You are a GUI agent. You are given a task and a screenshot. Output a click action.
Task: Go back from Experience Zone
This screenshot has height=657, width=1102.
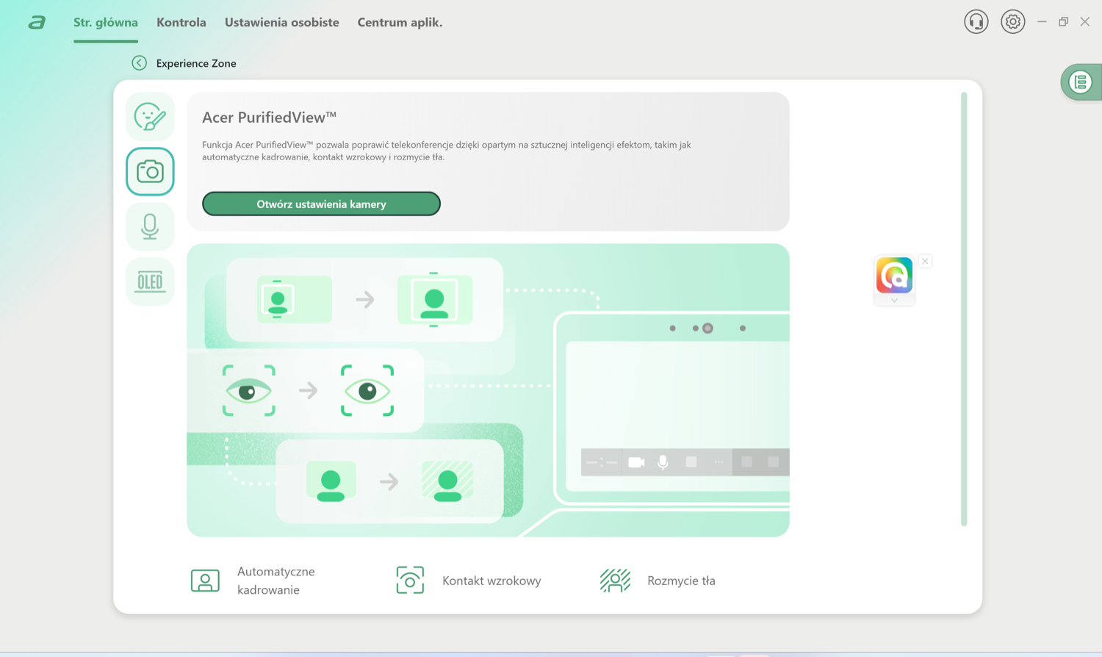tap(139, 63)
